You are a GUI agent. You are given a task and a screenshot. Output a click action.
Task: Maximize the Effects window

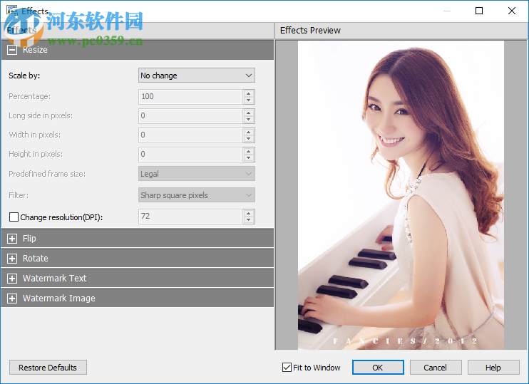coord(479,11)
